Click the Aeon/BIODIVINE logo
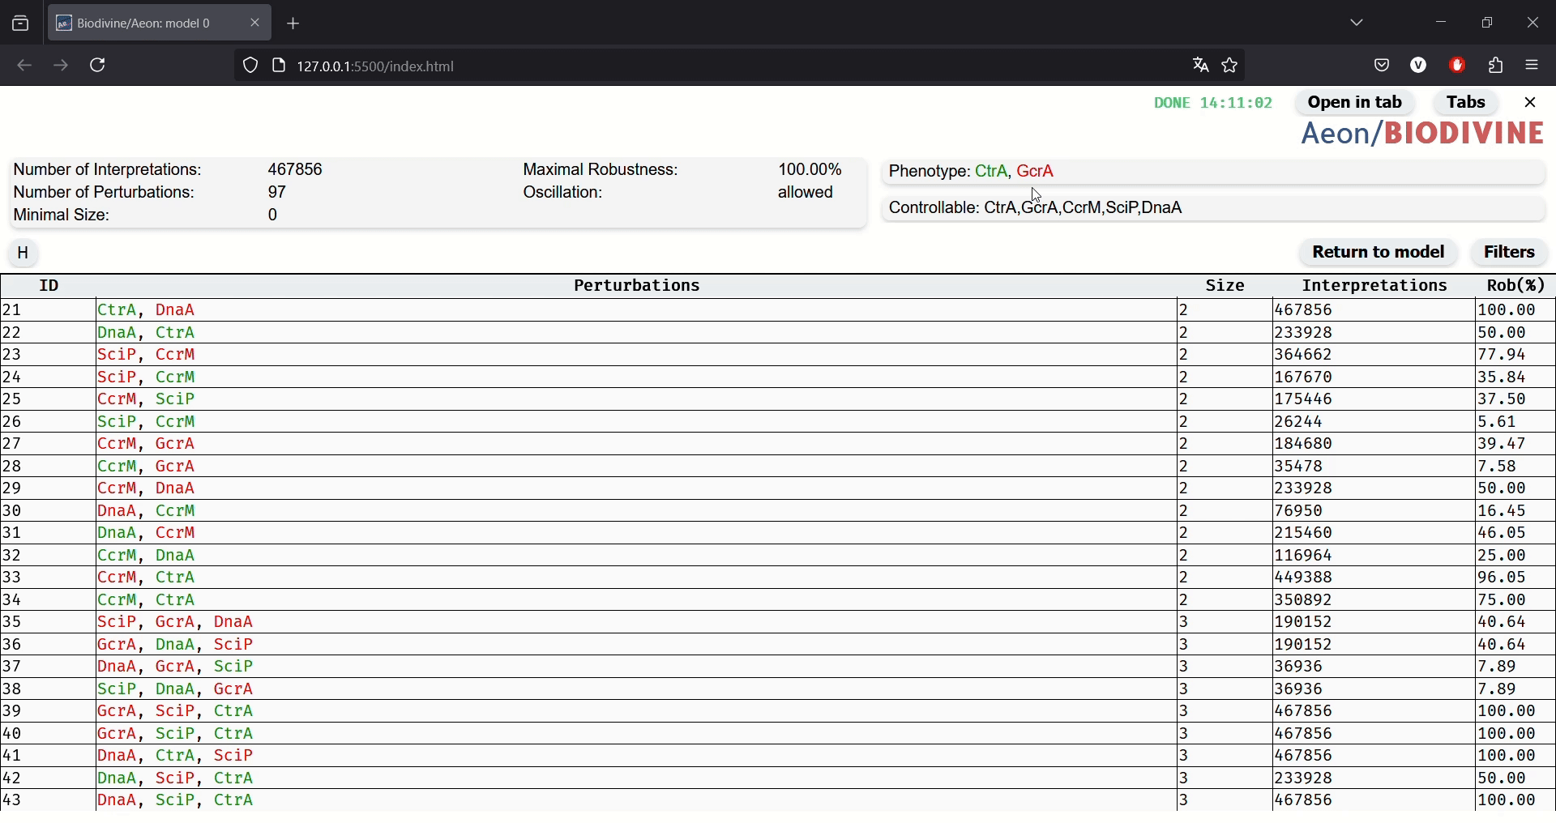This screenshot has width=1556, height=823. (1423, 134)
